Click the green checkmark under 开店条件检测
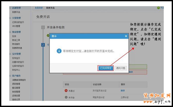 (x=48, y=35)
